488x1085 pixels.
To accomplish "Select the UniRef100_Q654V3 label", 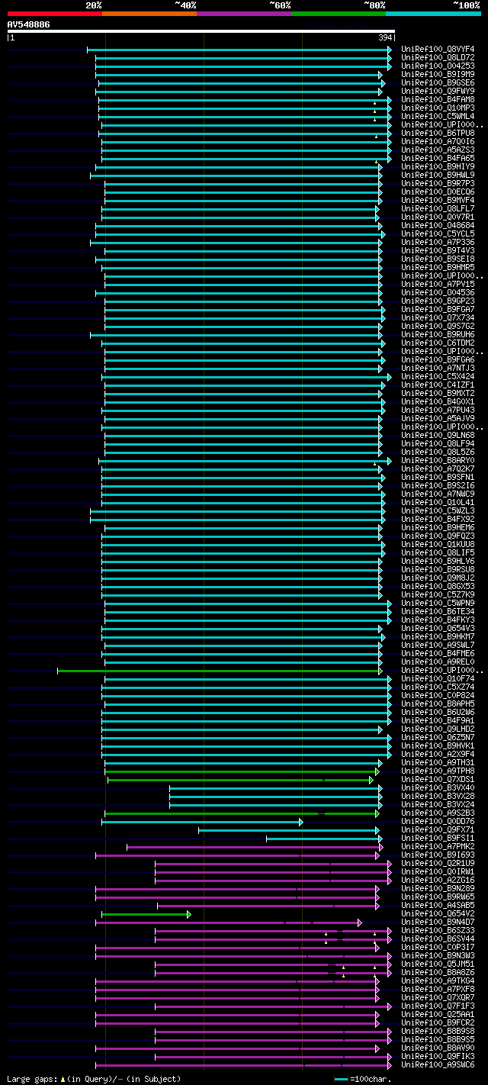I will pyautogui.click(x=438, y=628).
